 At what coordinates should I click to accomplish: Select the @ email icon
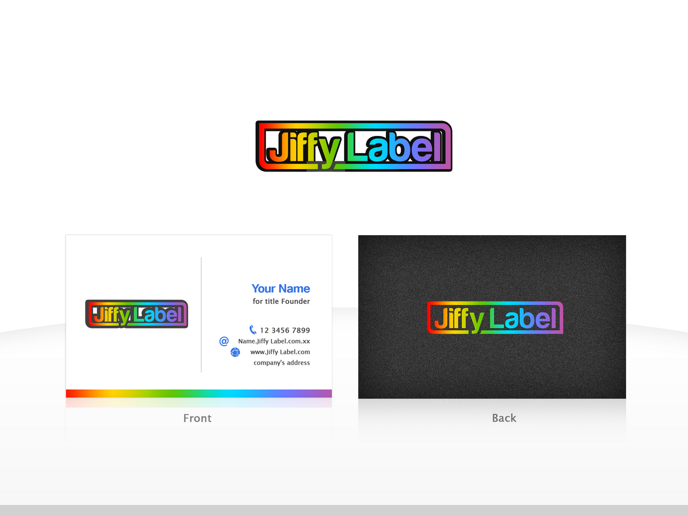[224, 341]
